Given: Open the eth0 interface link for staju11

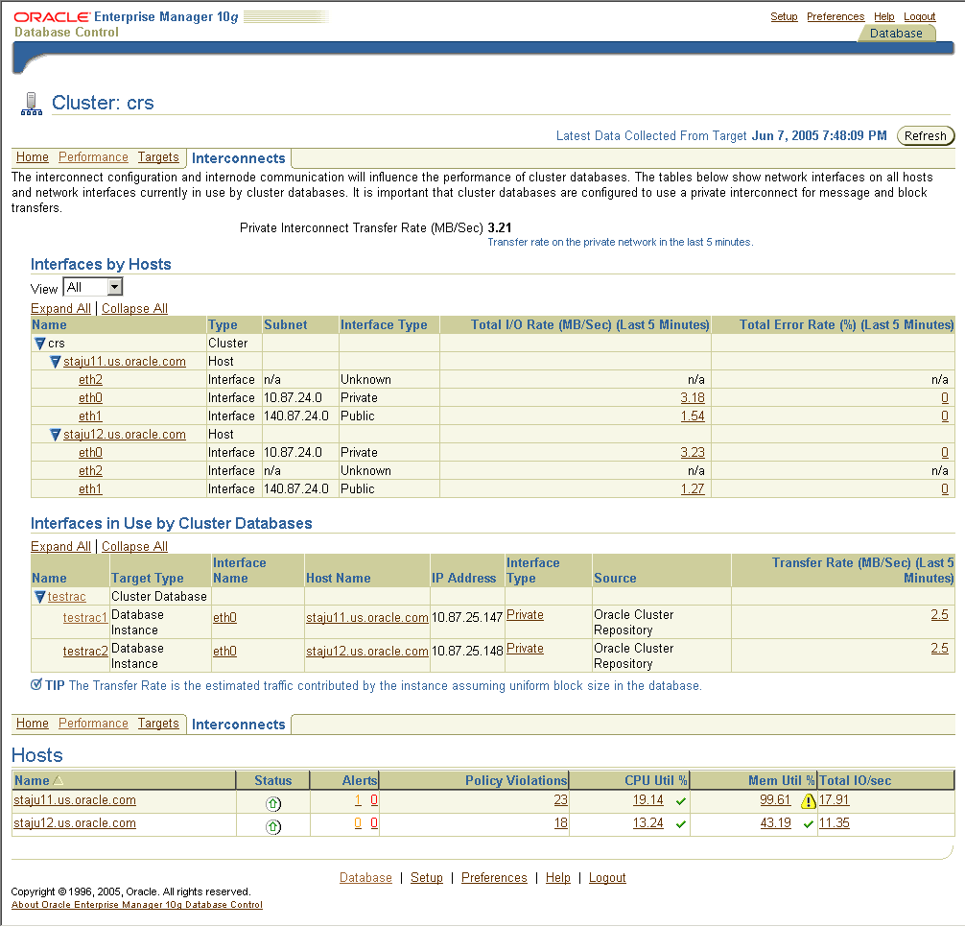Looking at the screenshot, I should [90, 397].
